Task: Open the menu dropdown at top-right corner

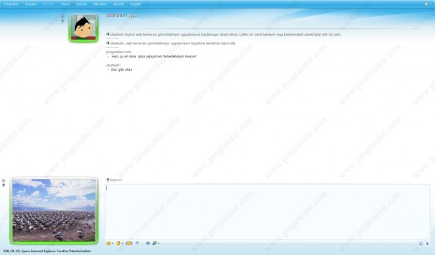Action: (427, 4)
